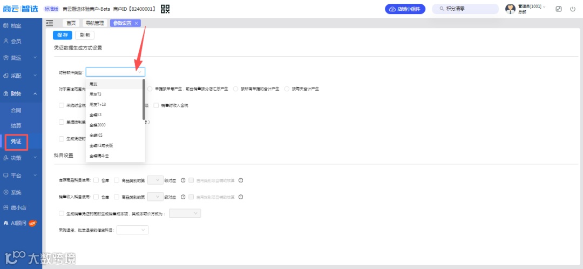Click the 标准版 edition badge

(x=52, y=9)
